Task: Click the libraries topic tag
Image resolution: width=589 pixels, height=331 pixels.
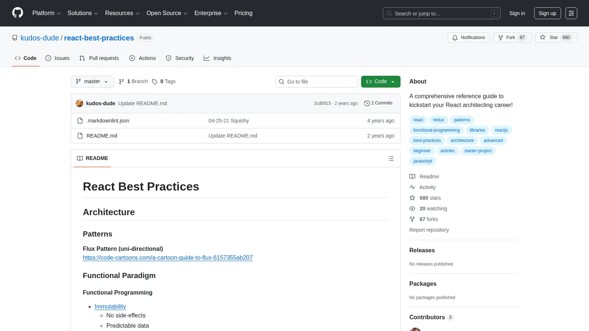Action: [x=477, y=130]
